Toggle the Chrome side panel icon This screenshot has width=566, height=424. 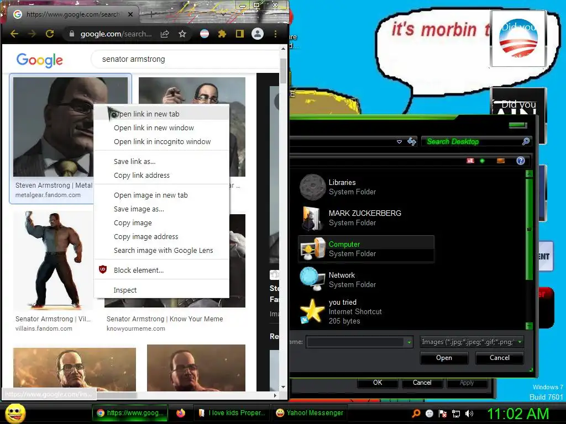tap(240, 34)
